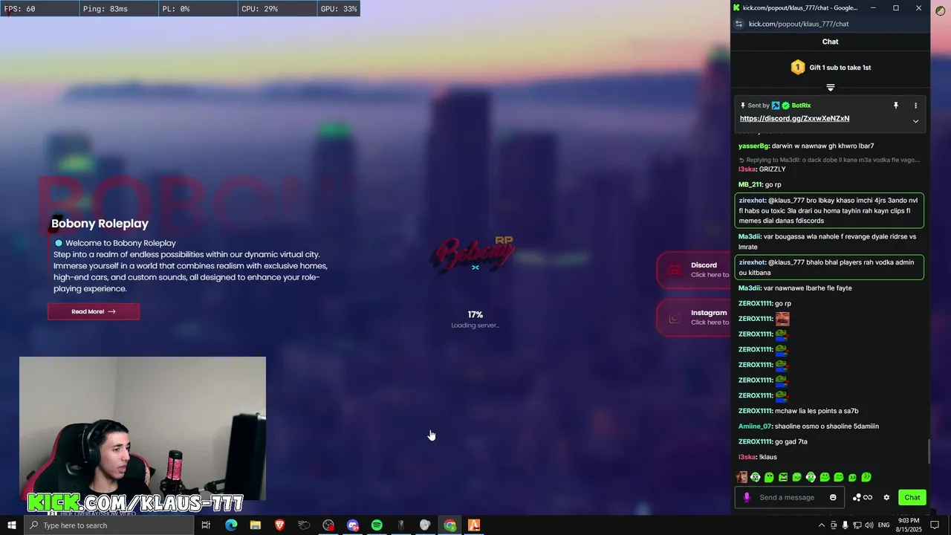Viewport: 951px width, 535px height.
Task: Switch input language via ENG indicator
Action: pos(884,525)
